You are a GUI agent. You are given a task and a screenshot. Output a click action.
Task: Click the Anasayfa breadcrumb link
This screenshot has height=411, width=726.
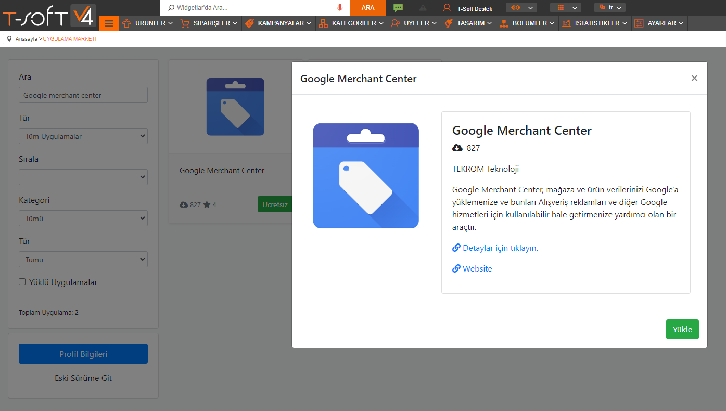click(26, 39)
